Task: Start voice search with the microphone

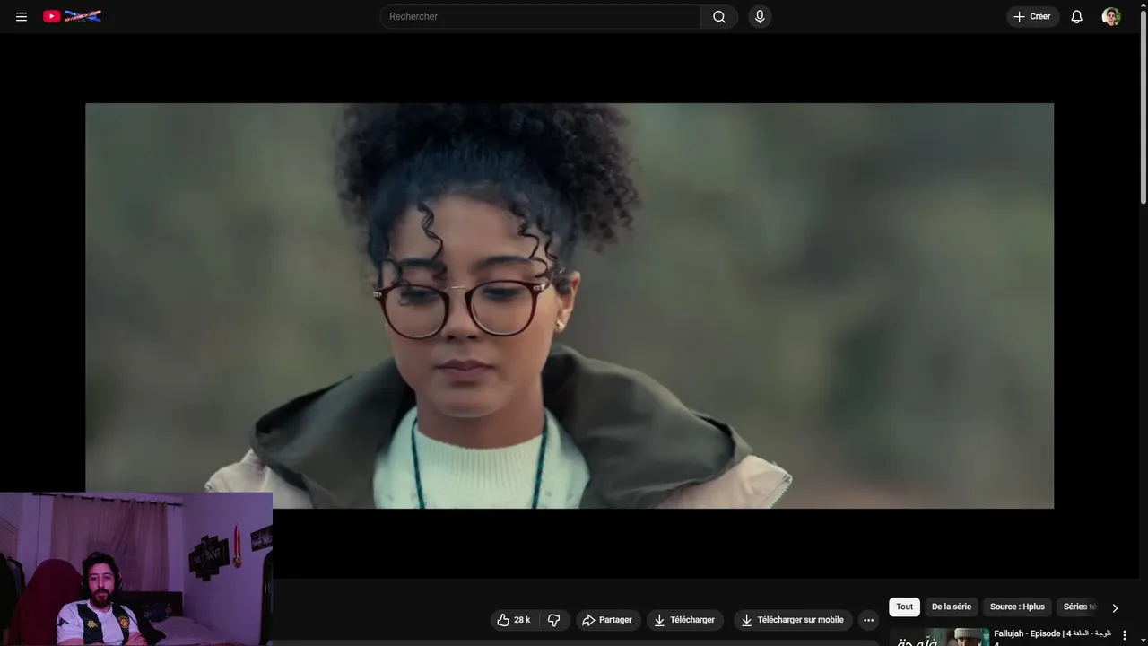Action: point(760,16)
